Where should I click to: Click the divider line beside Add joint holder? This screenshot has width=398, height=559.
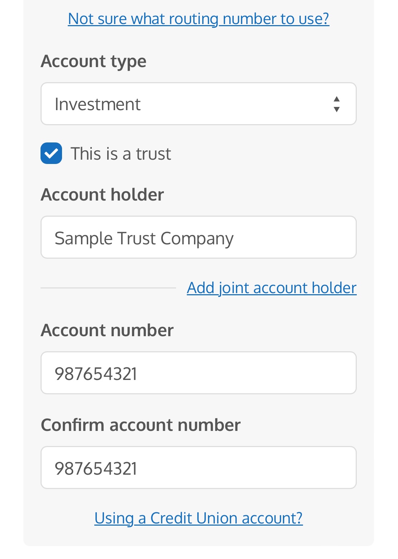(108, 288)
